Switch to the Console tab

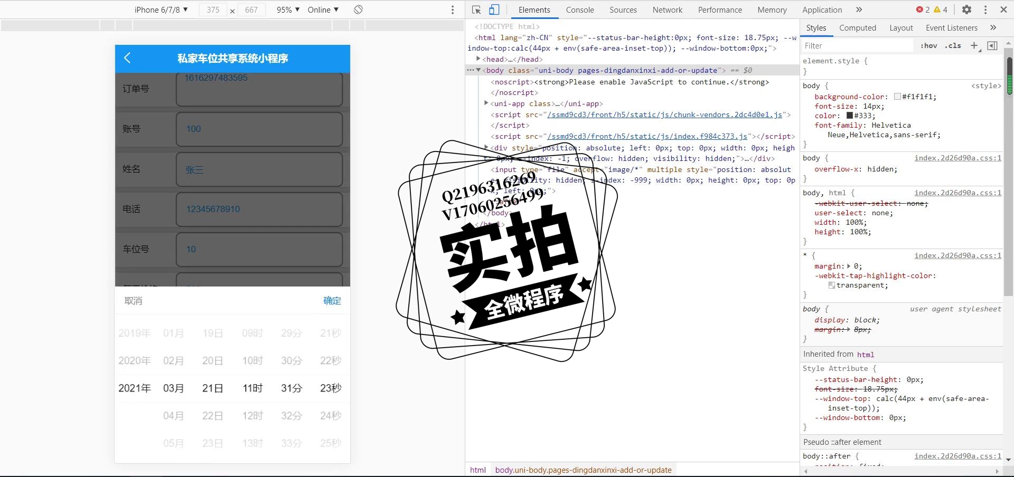point(580,9)
